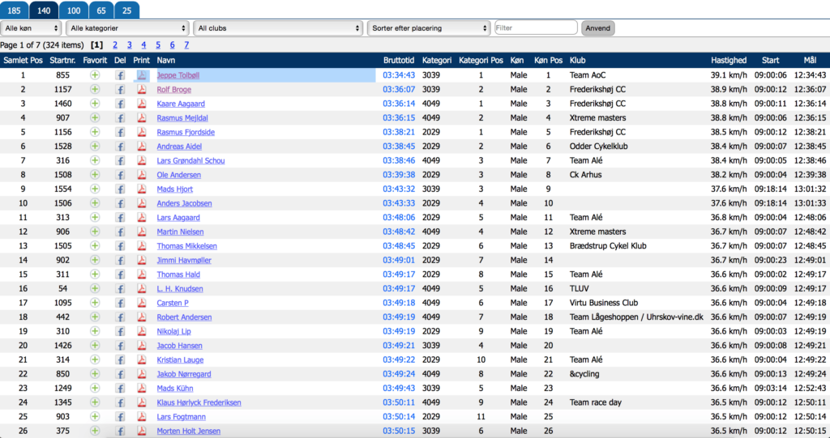
Task: Add Jeppe Tolbøll to favorites with plus icon
Action: (x=95, y=75)
